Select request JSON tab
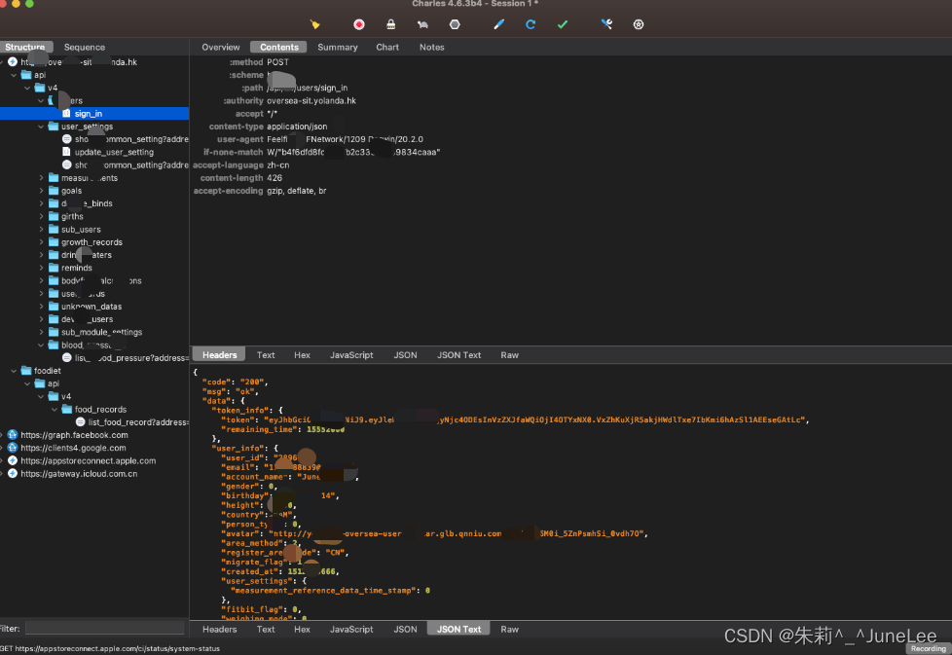The image size is (952, 655). coord(405,355)
